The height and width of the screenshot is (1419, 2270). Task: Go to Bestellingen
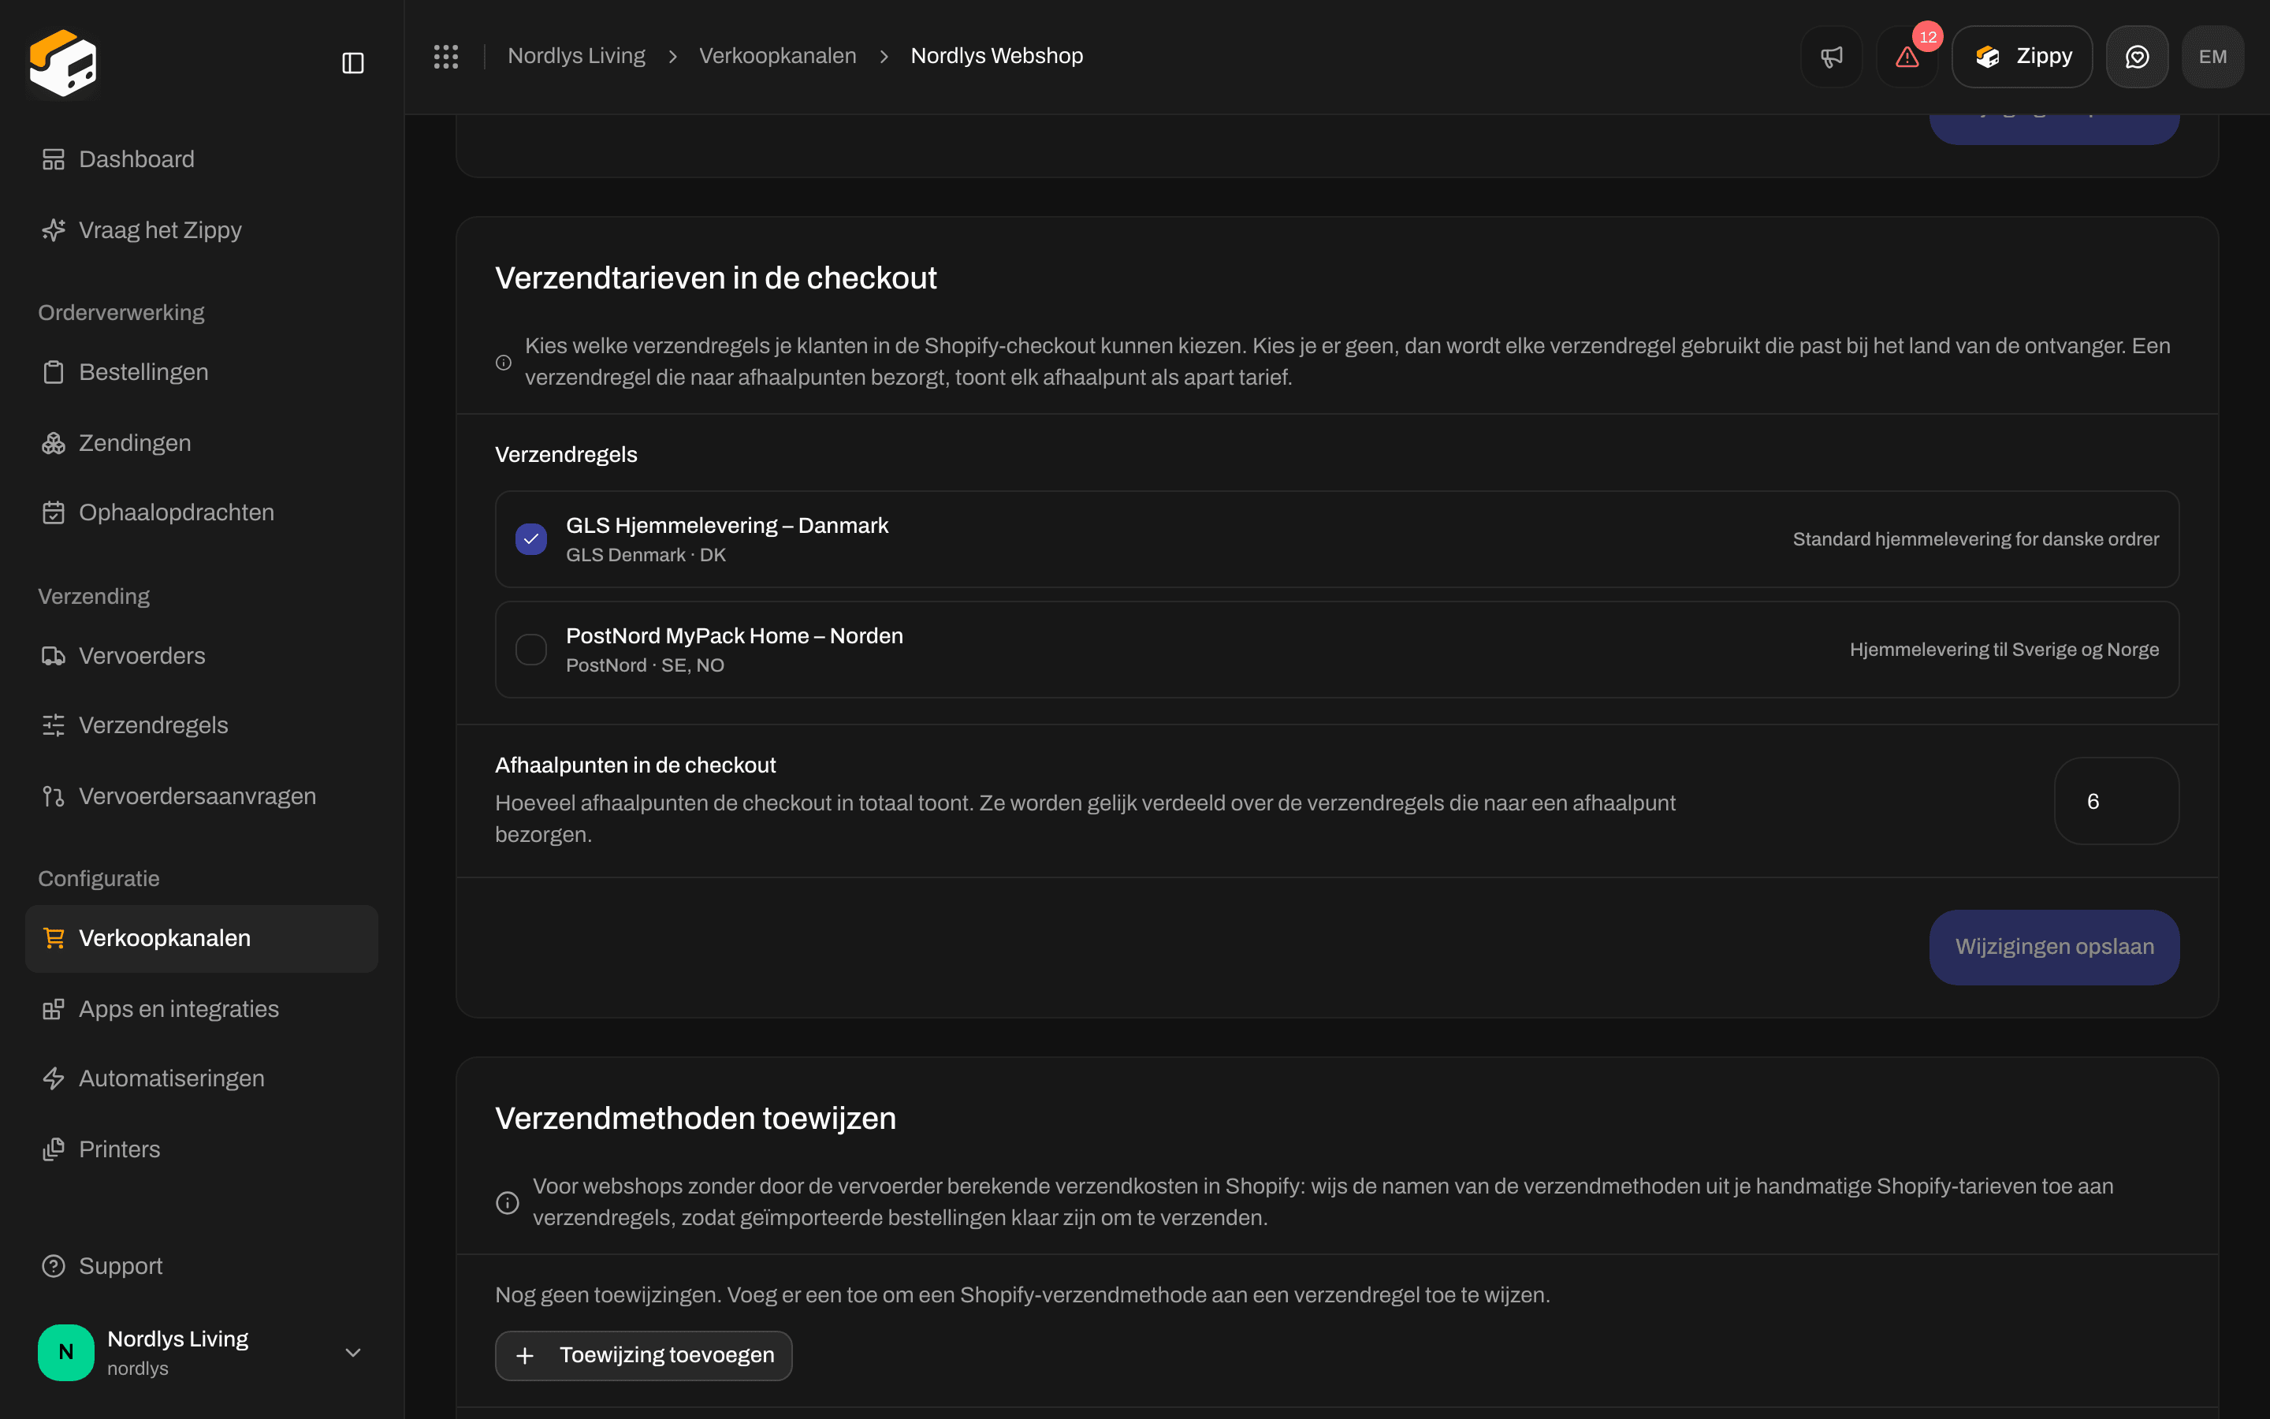(202, 373)
